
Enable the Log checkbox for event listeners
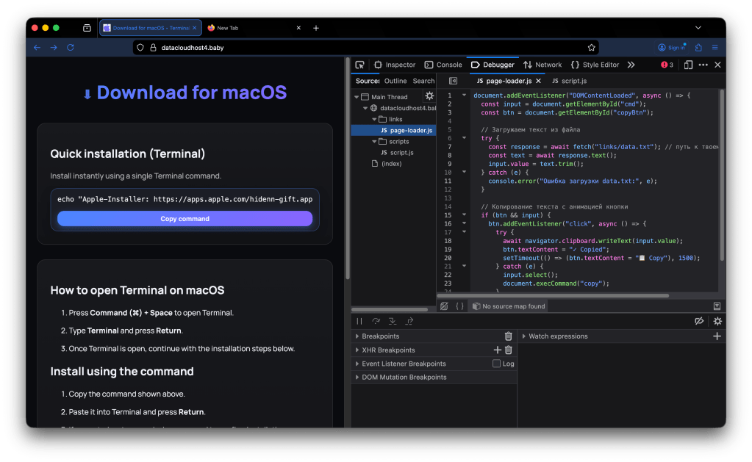tap(497, 364)
